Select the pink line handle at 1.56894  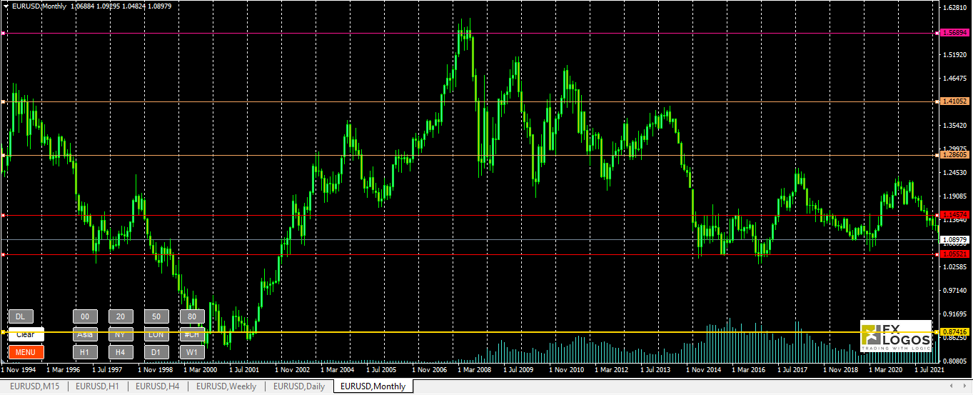pos(3,33)
